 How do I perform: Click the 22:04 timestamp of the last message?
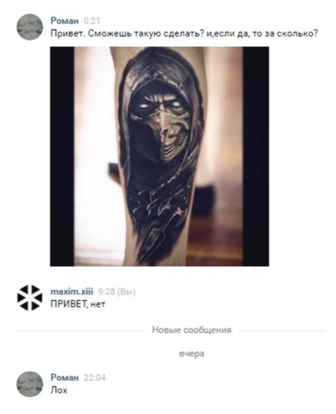point(95,378)
